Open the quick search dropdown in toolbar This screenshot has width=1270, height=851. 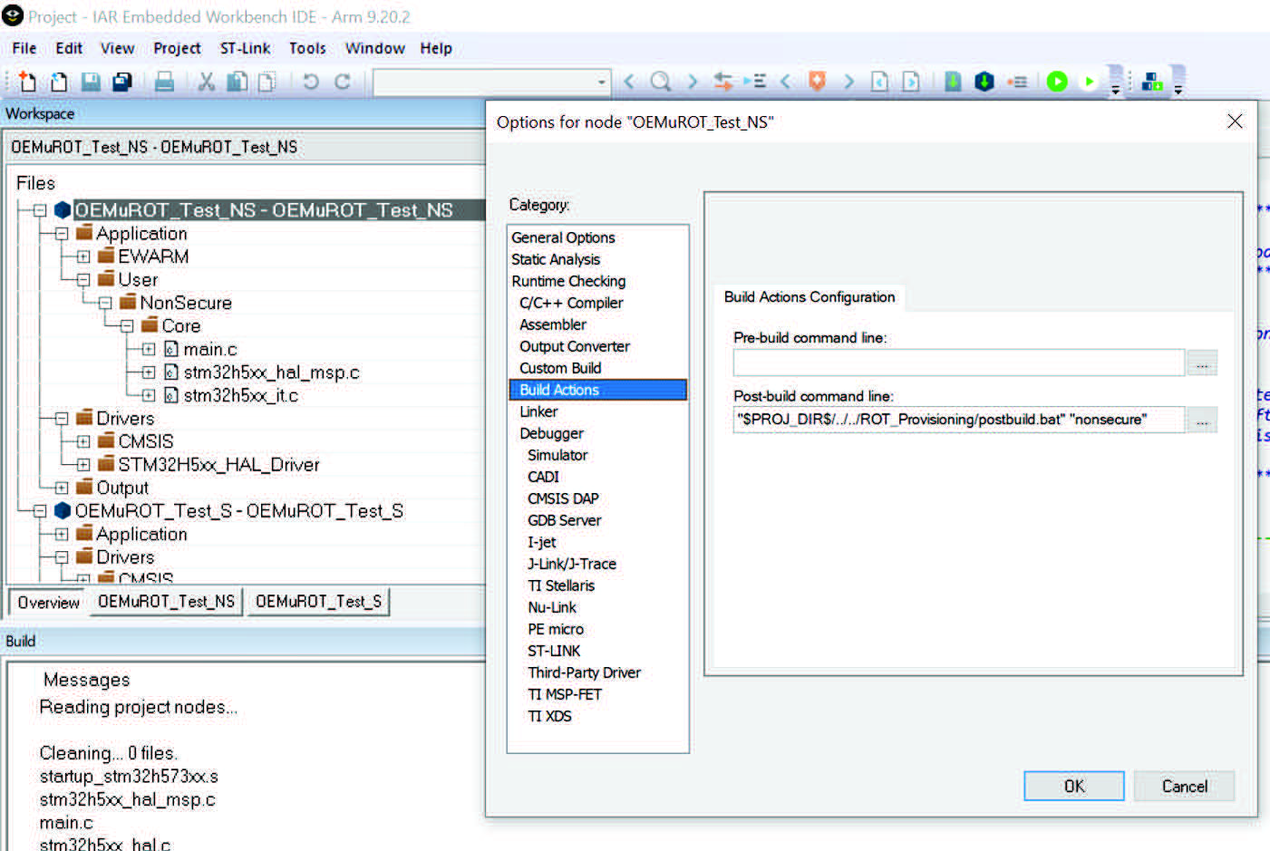click(601, 82)
